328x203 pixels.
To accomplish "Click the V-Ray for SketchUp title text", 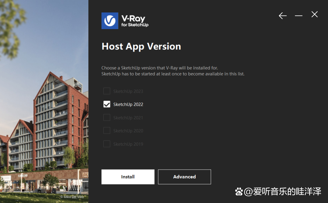I will (x=135, y=21).
